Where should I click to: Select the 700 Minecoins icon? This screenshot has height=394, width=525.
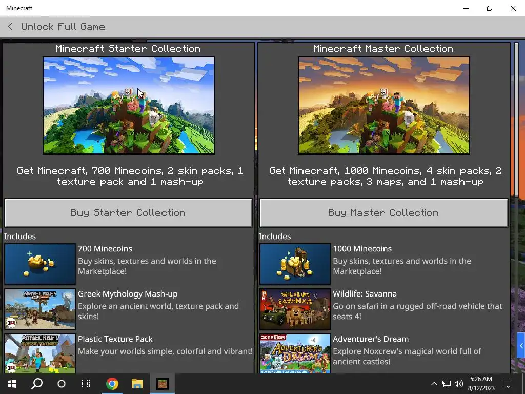click(x=40, y=264)
